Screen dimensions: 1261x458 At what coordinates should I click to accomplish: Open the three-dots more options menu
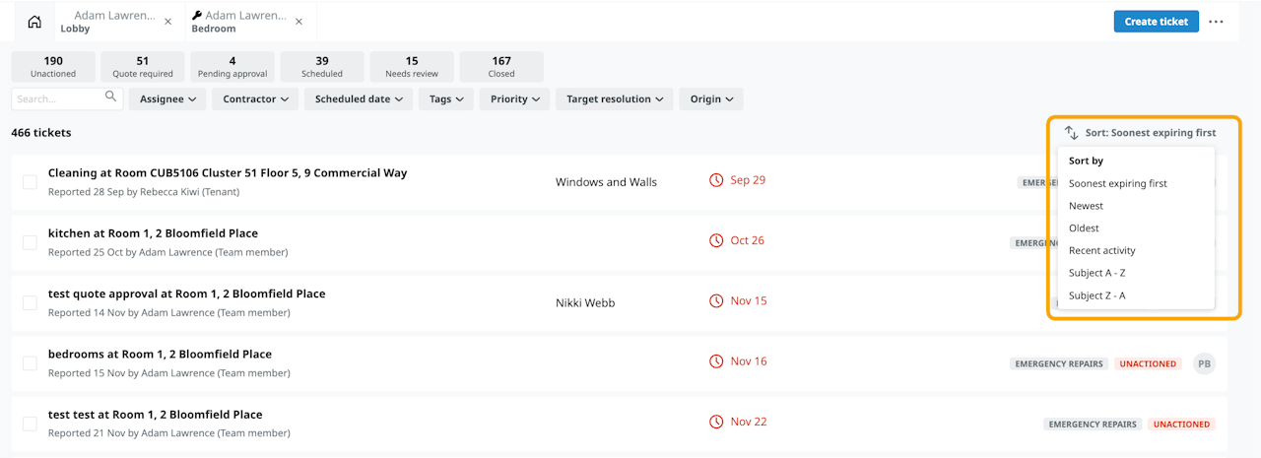point(1216,22)
